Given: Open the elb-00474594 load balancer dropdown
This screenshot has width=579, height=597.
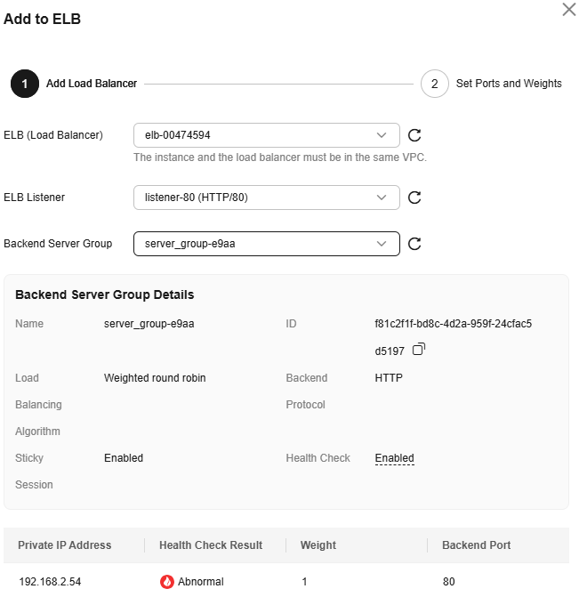Looking at the screenshot, I should (x=267, y=135).
